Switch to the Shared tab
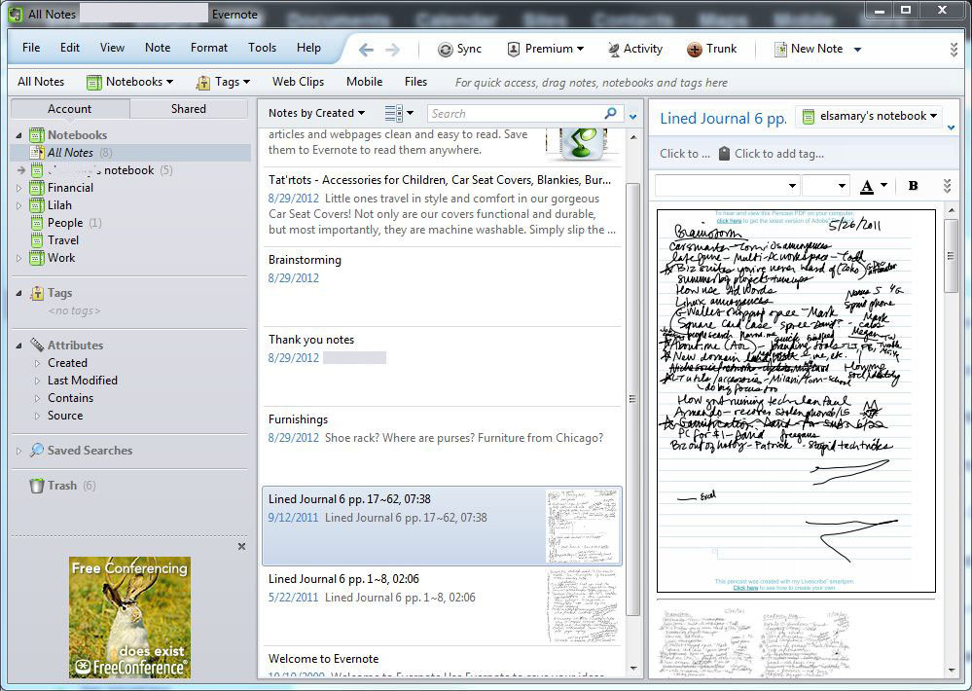972x691 pixels. point(189,109)
